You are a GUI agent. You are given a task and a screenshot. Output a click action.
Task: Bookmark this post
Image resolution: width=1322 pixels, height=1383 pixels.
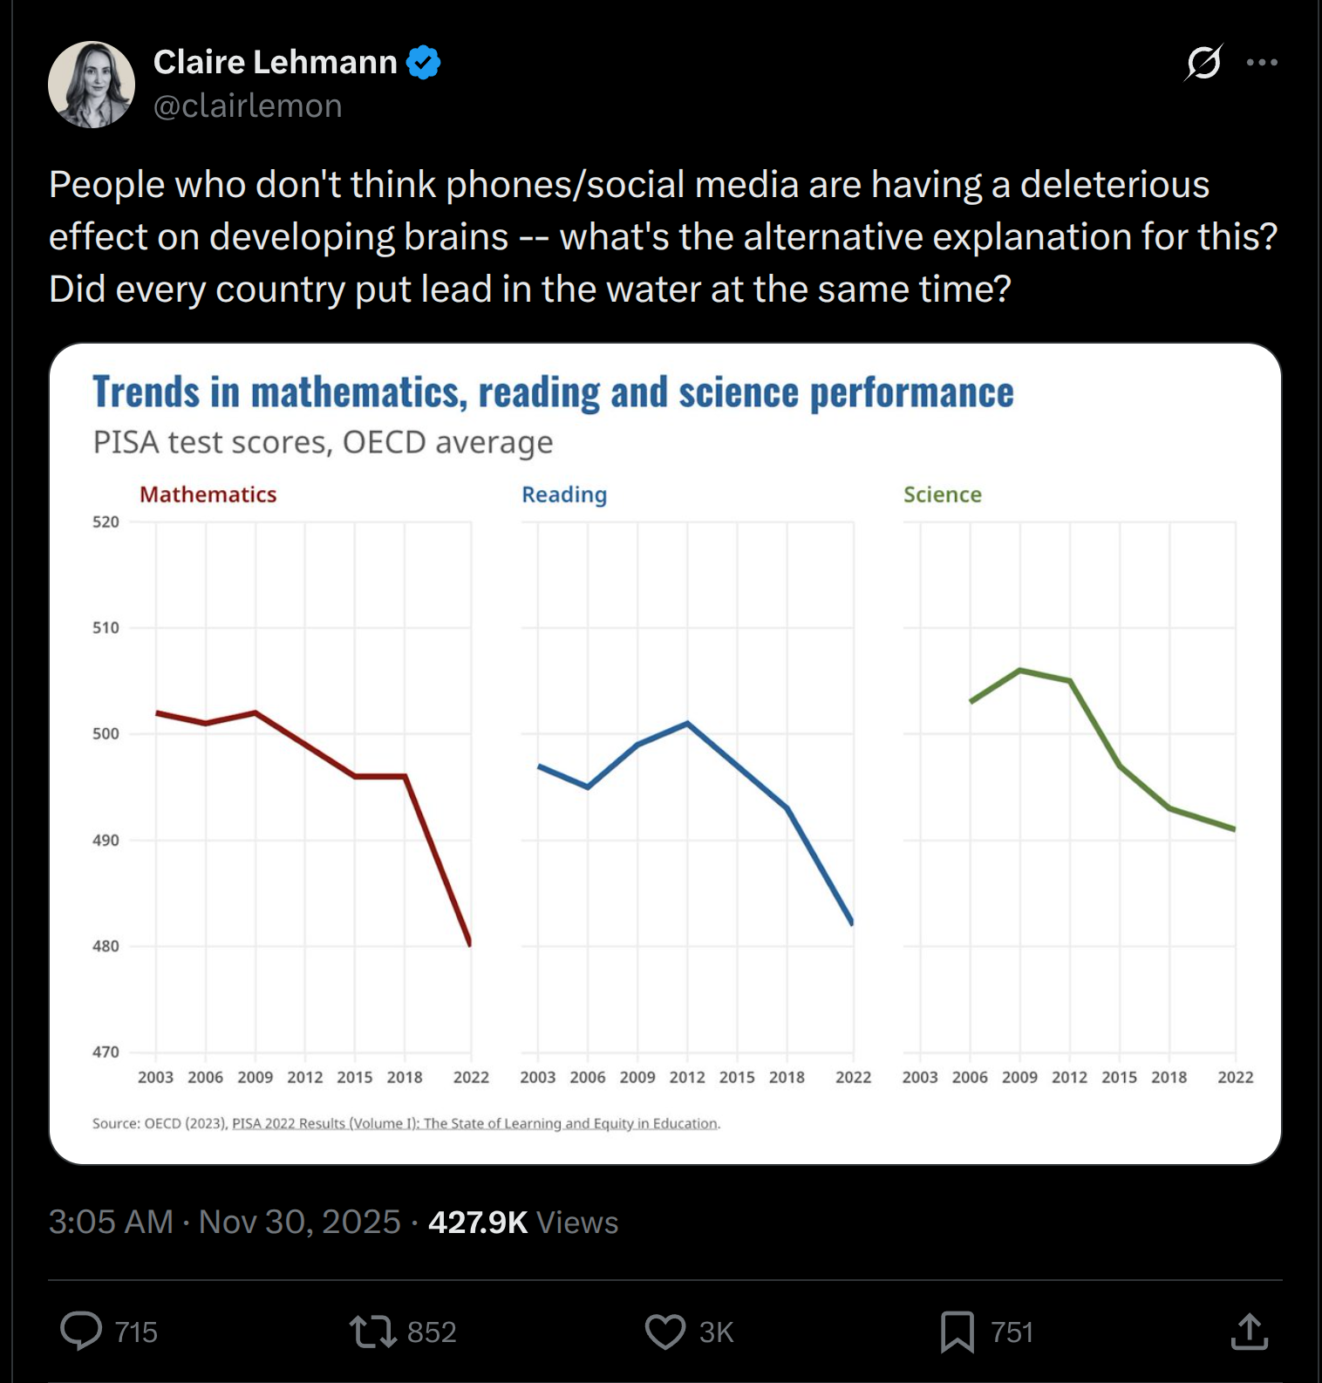tap(957, 1332)
